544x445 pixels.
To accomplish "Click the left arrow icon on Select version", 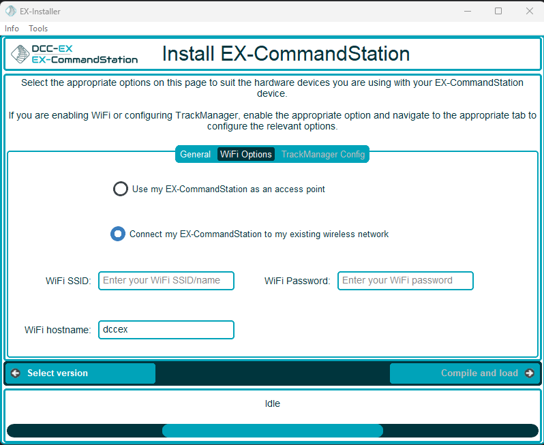I will (15, 373).
